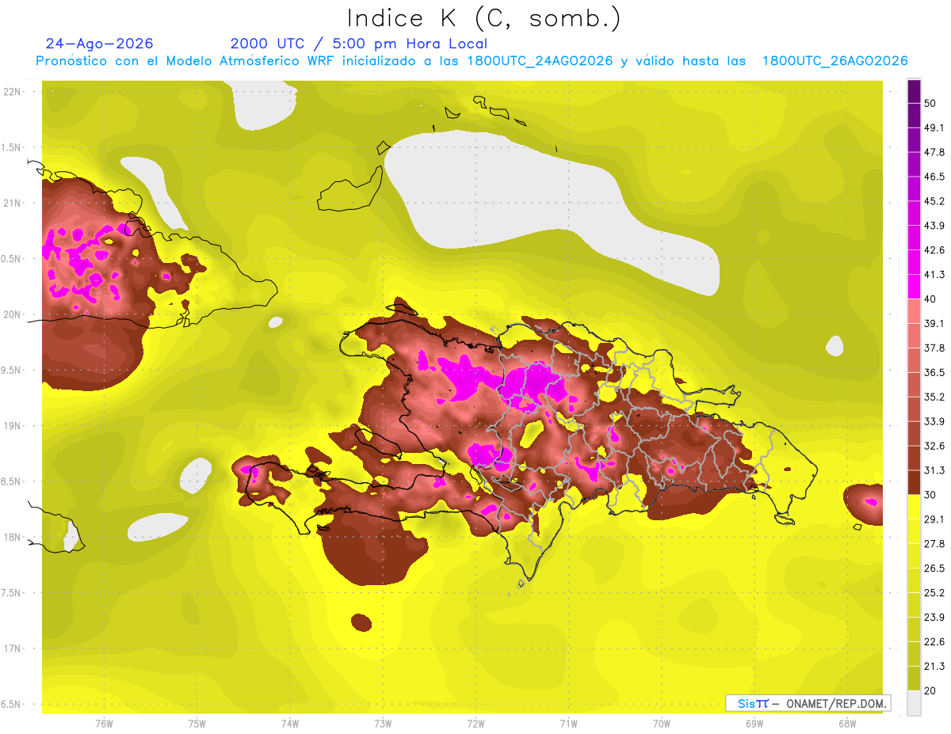The image size is (951, 734).
Task: Click the 75W longitude axis label
Action: point(197,723)
